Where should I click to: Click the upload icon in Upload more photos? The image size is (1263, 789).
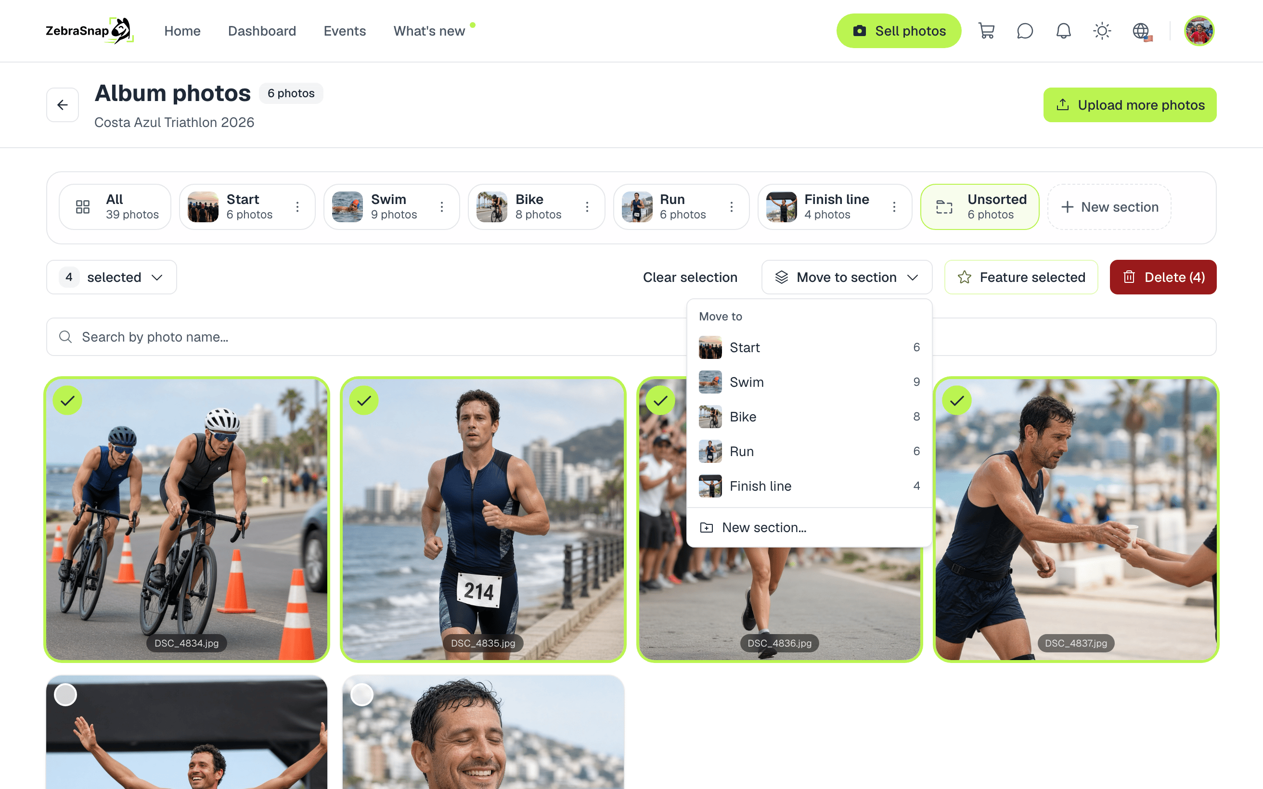(x=1063, y=105)
